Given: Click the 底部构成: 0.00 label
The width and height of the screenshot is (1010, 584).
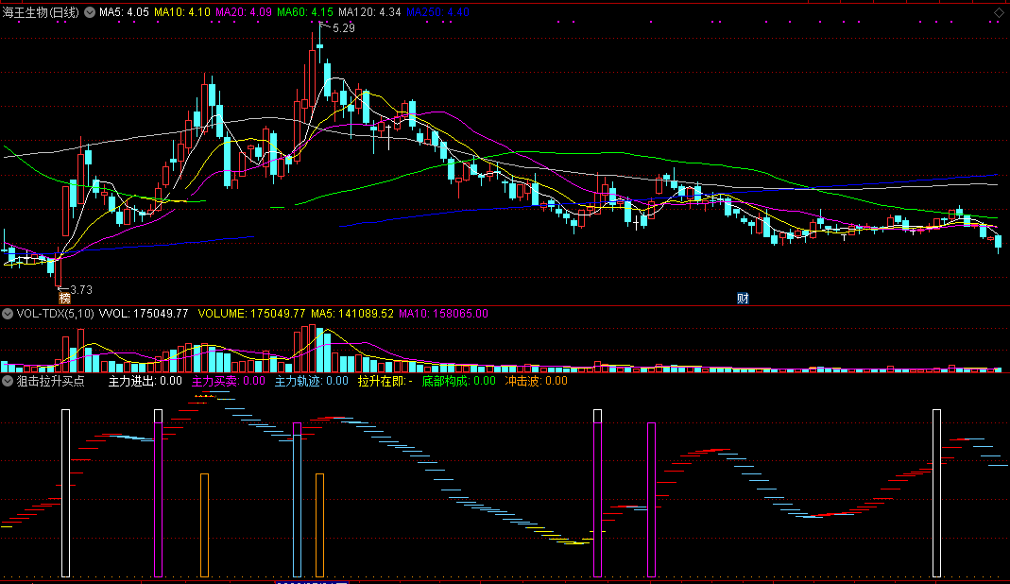Looking at the screenshot, I should coord(458,381).
